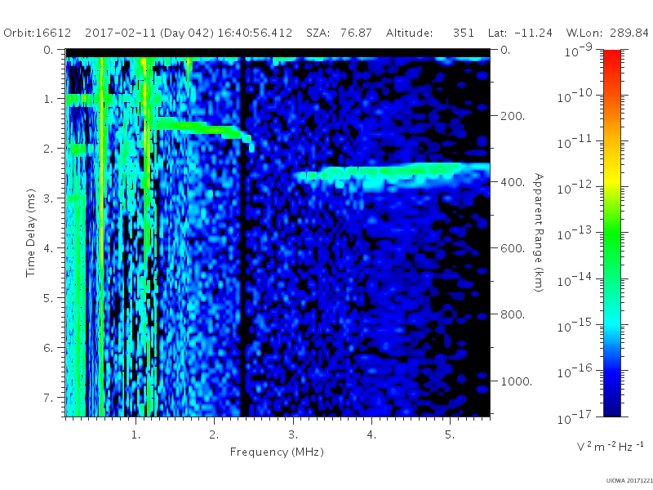Click the UIOWA 20171221 footer text
The height and width of the screenshot is (490, 653).
click(x=629, y=480)
